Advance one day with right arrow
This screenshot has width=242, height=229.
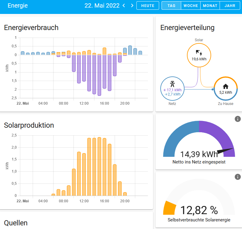pos(132,5)
